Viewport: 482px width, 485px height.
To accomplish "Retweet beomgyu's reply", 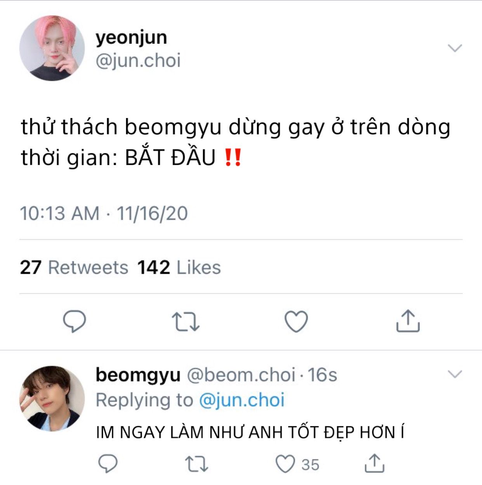I will tap(196, 464).
